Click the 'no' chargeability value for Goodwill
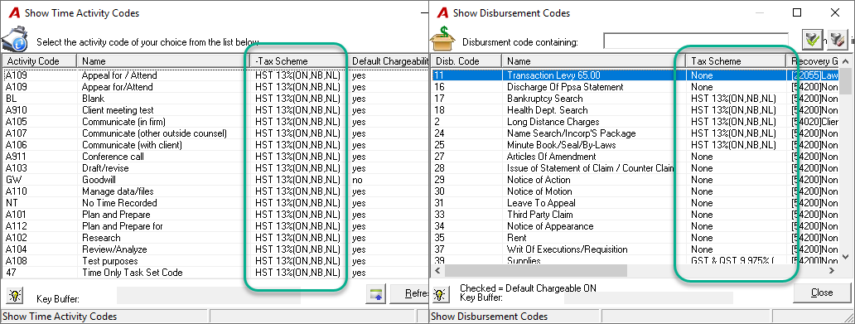855x324 pixels. tap(358, 180)
